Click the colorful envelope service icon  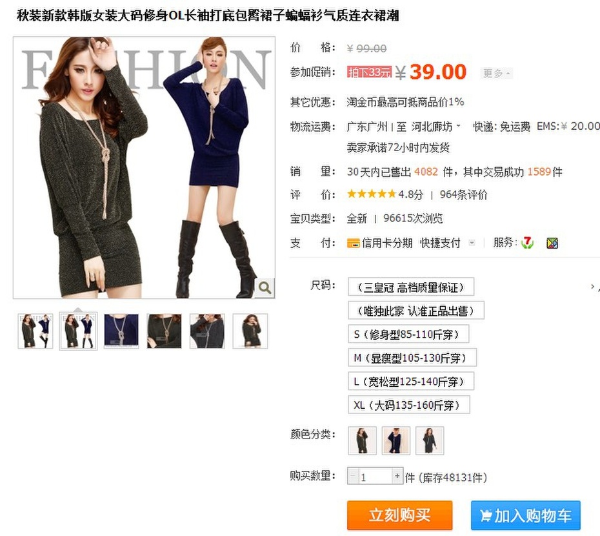pos(552,243)
